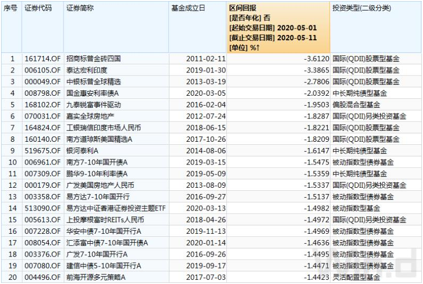The image size is (423, 284).
Task: Select fund code 006961.OF
Action: pyautogui.click(x=43, y=162)
